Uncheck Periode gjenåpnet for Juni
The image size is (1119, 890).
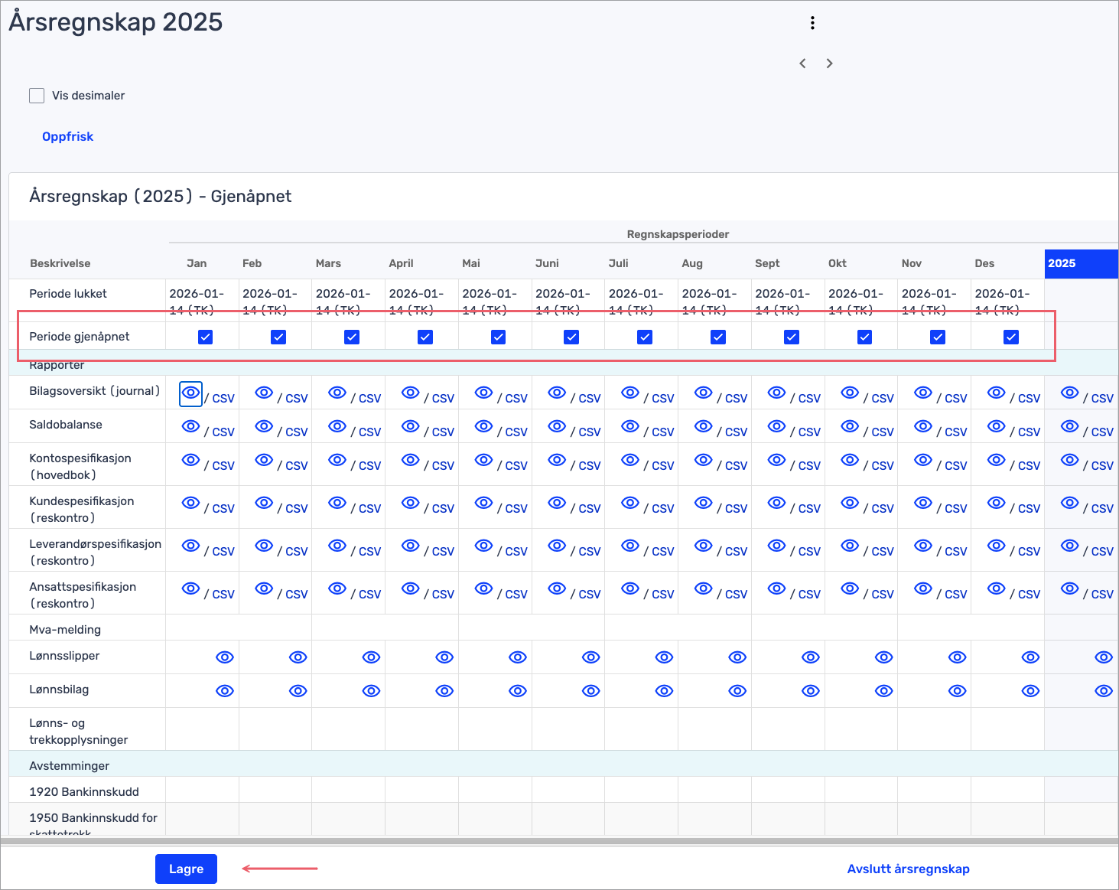click(571, 337)
